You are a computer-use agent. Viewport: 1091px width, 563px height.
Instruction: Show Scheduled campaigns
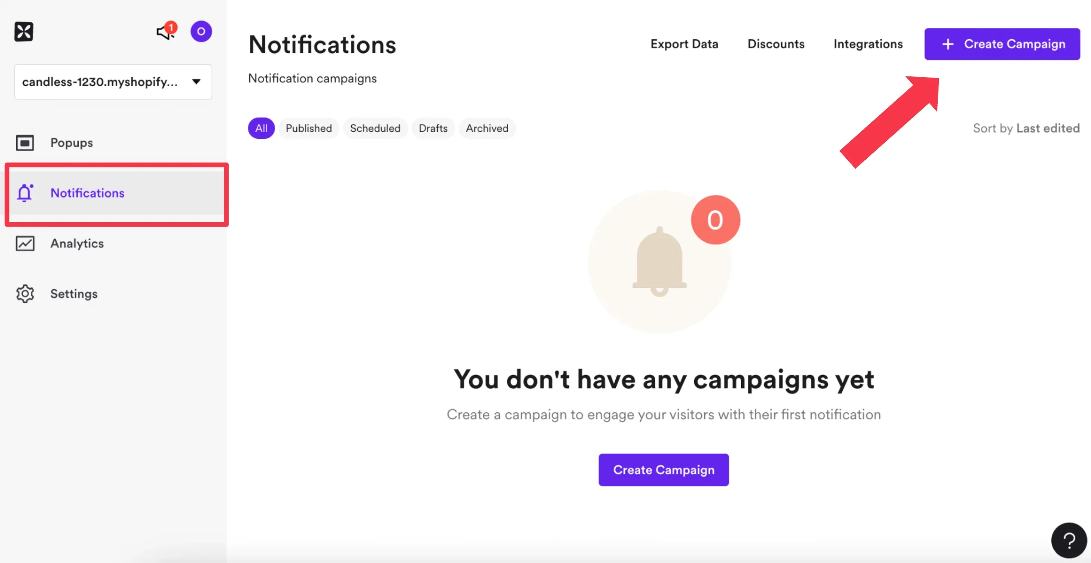point(375,128)
